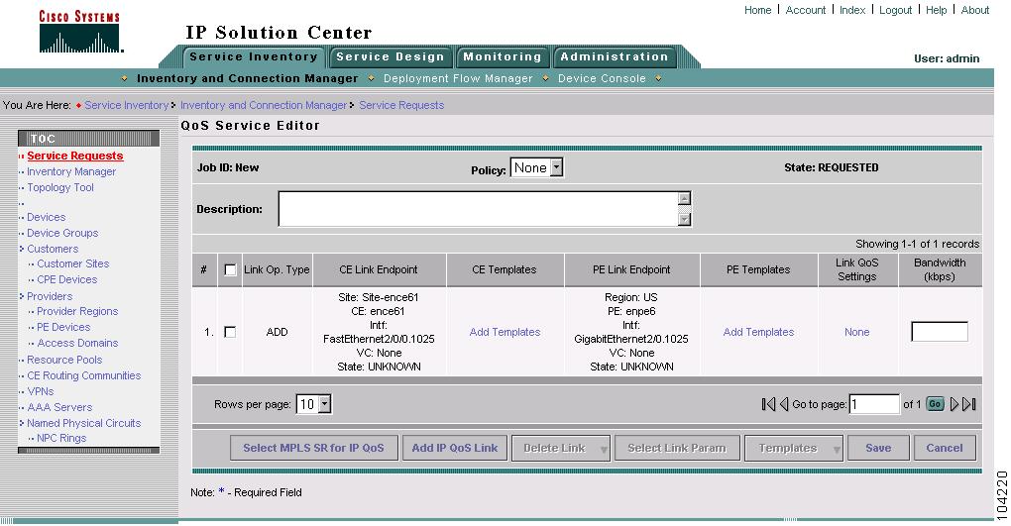Select Devices in TOC

point(47,217)
